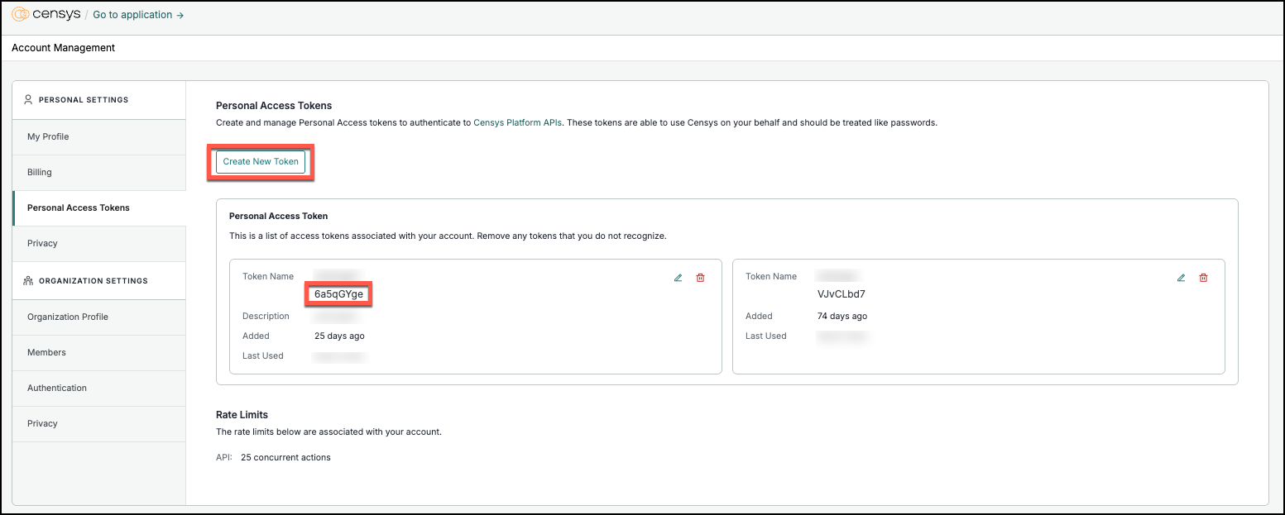Click the 25 days ago added value

tap(339, 336)
